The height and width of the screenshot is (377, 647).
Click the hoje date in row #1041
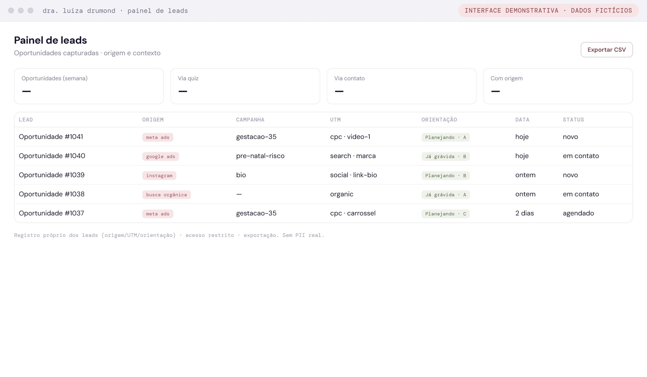click(x=522, y=137)
